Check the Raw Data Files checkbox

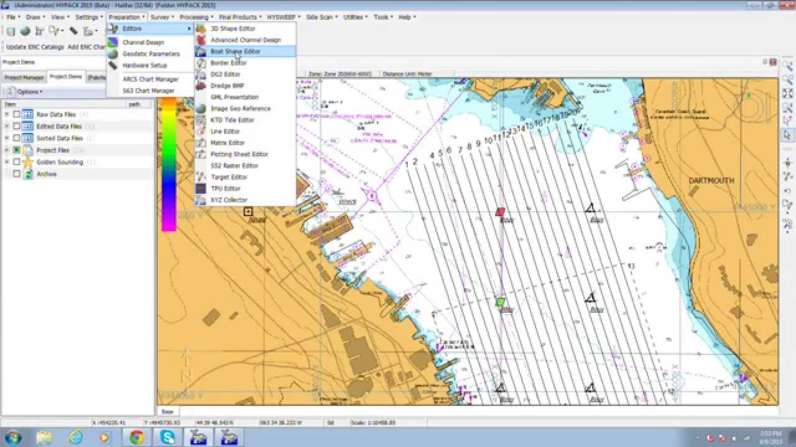pyautogui.click(x=17, y=114)
